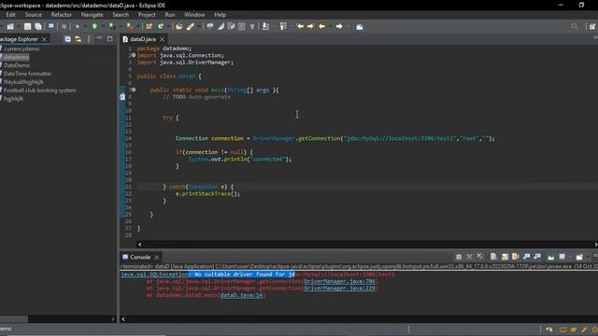
Task: Toggle Mark Occurrences toolbar icon
Action: (x=221, y=26)
